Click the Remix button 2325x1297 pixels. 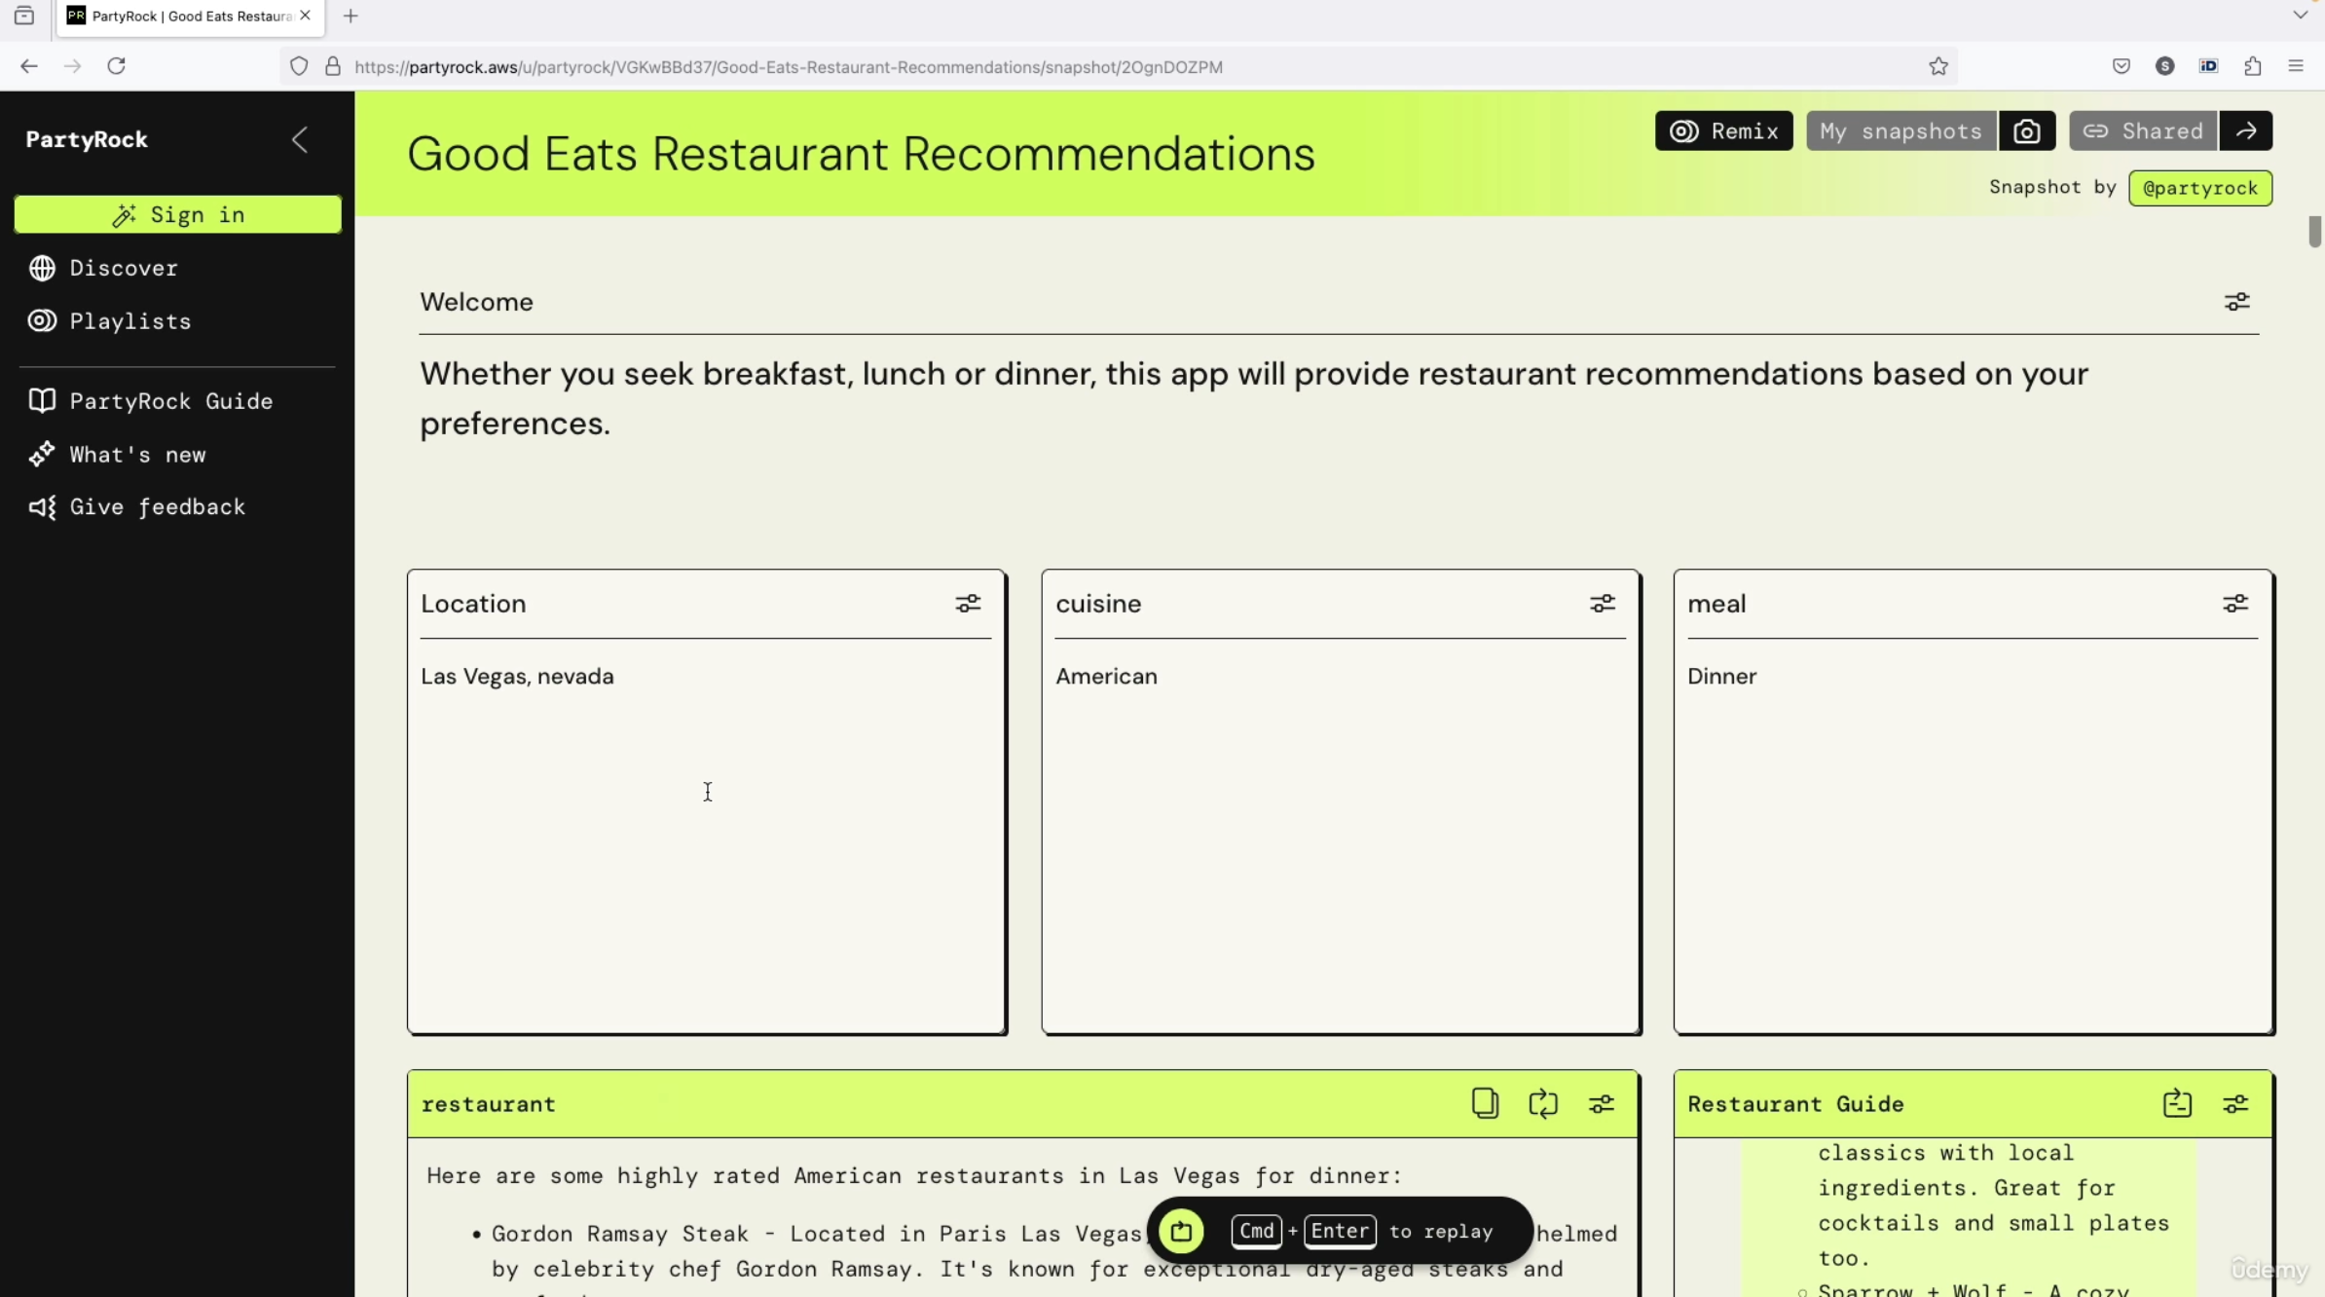(x=1723, y=131)
